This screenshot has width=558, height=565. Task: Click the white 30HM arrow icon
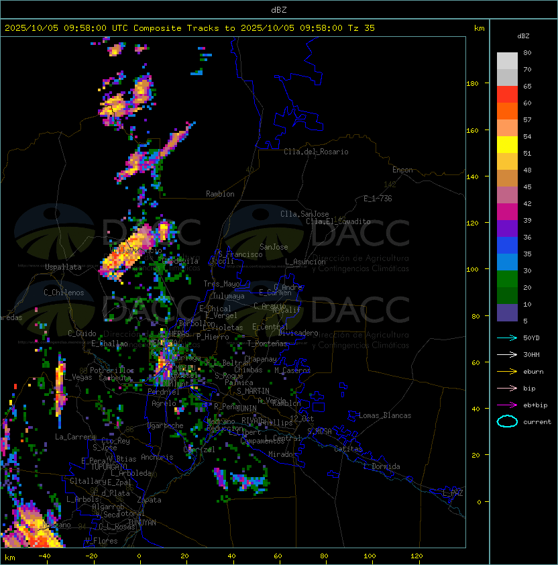point(507,355)
